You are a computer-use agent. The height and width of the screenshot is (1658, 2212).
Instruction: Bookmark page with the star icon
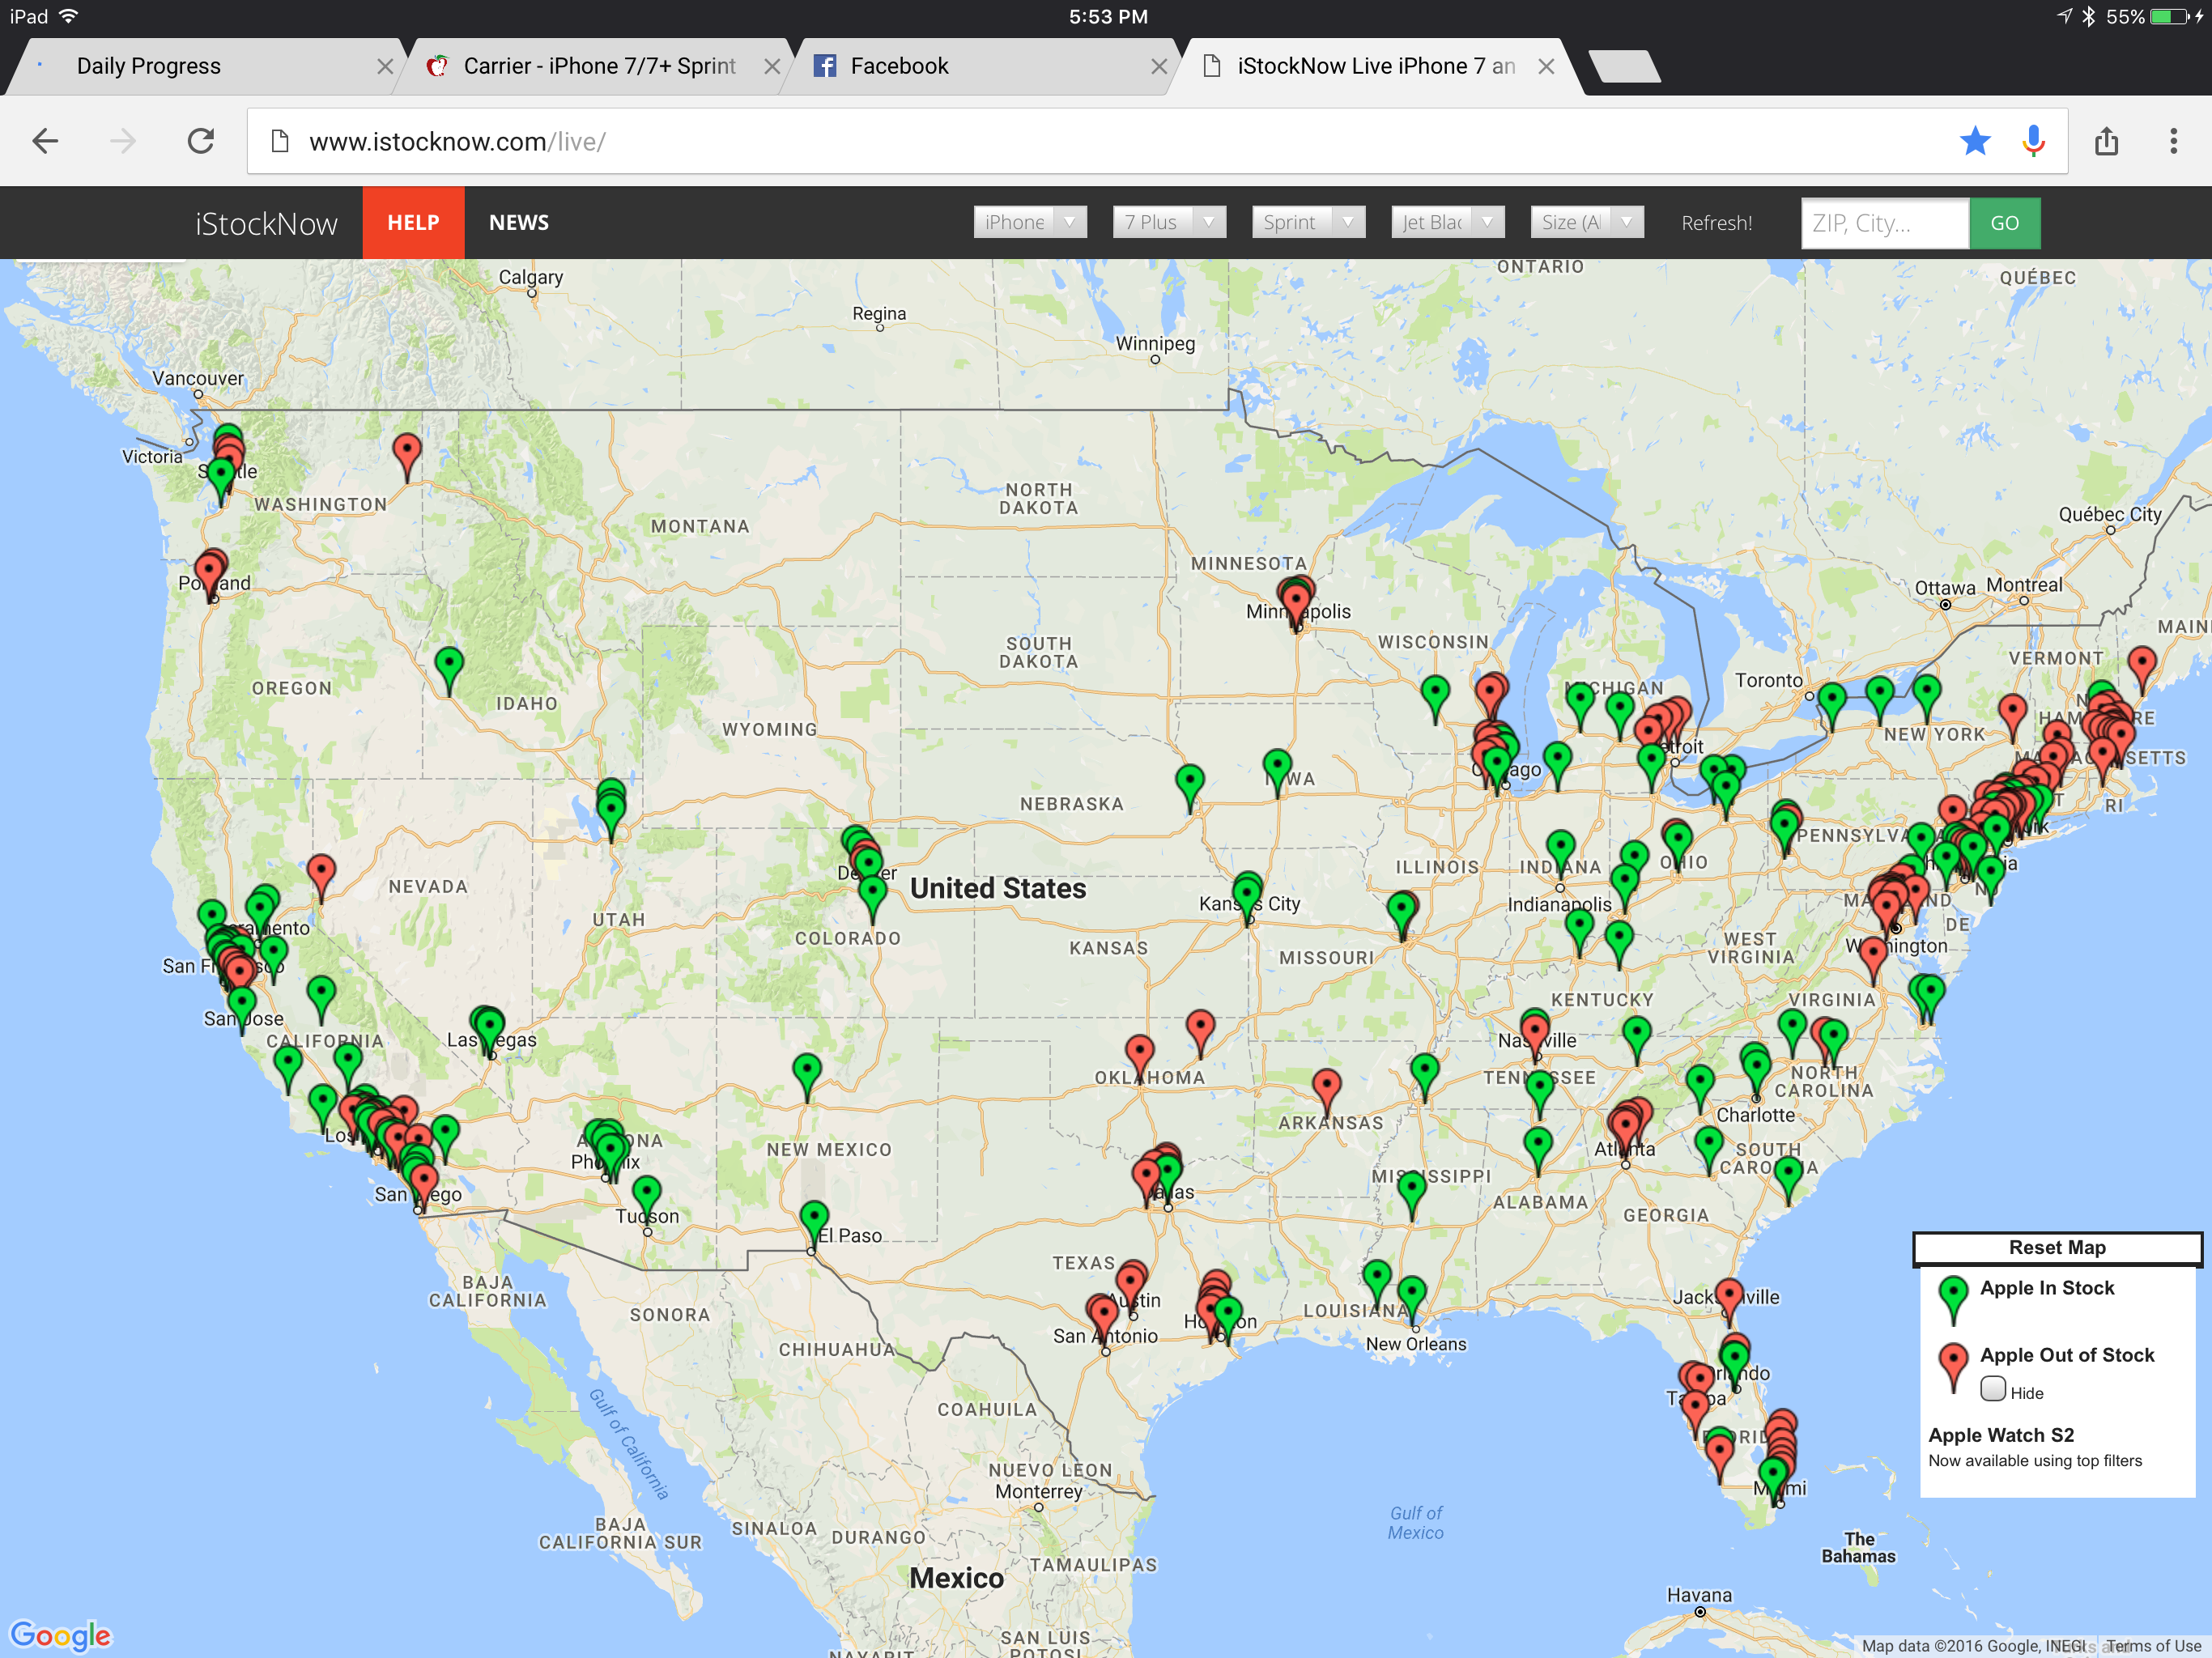(1975, 141)
